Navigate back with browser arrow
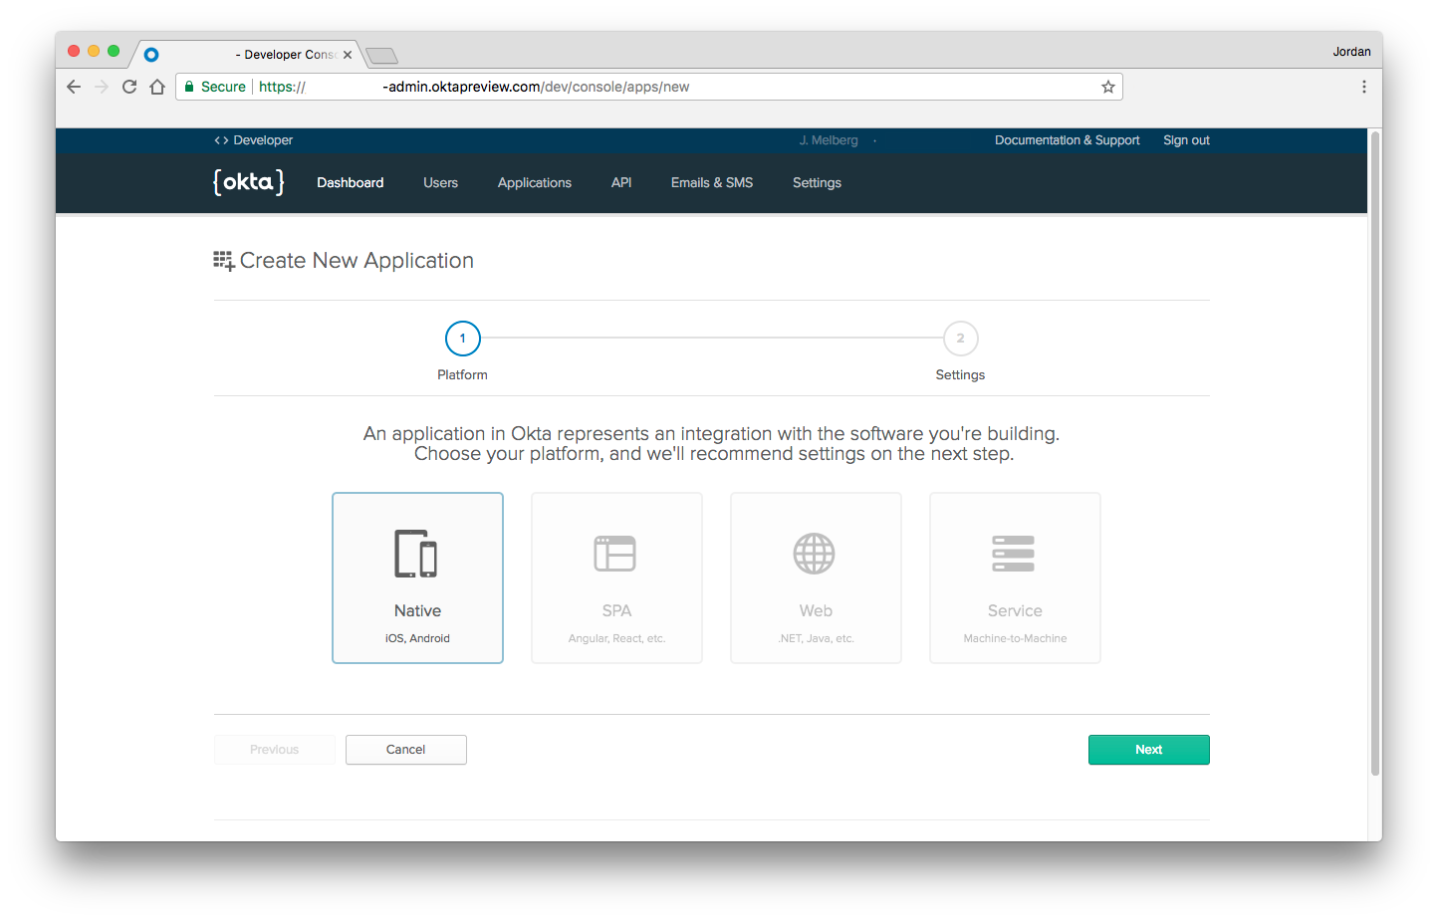The height and width of the screenshot is (921, 1438). point(74,87)
